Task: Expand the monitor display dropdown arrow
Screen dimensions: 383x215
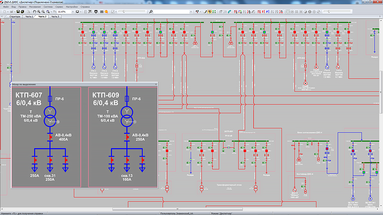Action: click(x=82, y=12)
